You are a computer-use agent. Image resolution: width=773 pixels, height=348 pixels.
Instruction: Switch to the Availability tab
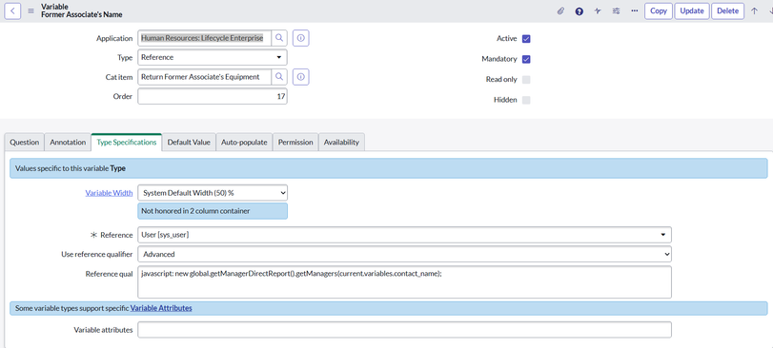pos(341,142)
